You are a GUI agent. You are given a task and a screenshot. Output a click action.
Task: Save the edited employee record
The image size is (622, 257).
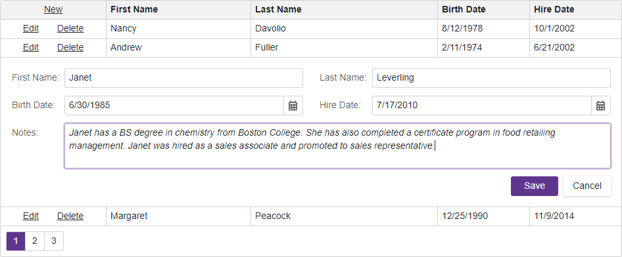(535, 186)
